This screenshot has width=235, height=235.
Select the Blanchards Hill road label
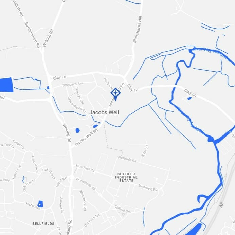(138, 29)
